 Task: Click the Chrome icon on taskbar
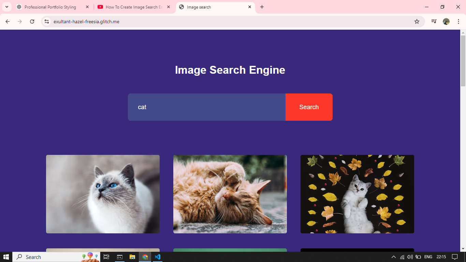[x=145, y=257]
